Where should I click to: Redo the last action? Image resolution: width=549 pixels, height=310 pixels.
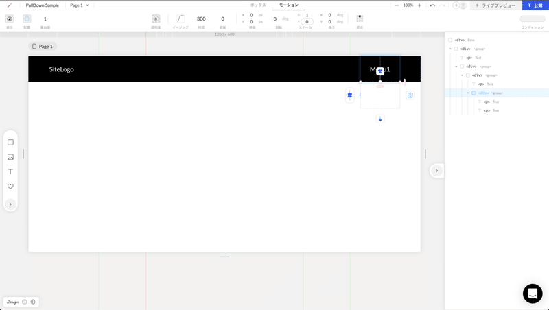pos(442,5)
